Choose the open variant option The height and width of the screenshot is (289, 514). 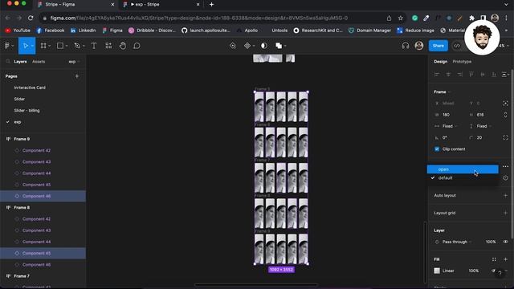(x=463, y=169)
